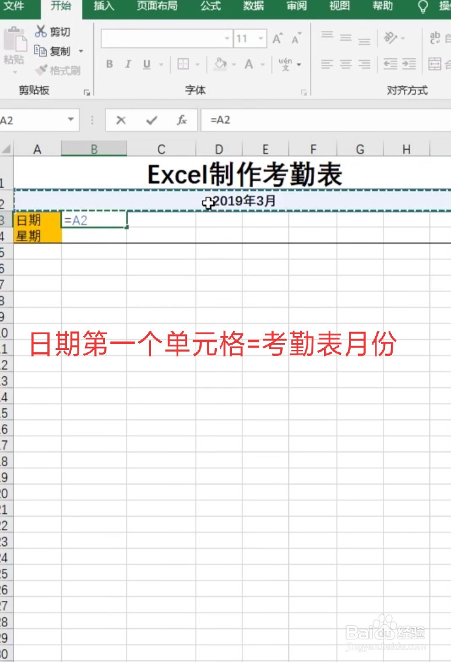This screenshot has height=662, width=451.
Task: Click the formula bar showing =A2
Action: click(326, 120)
